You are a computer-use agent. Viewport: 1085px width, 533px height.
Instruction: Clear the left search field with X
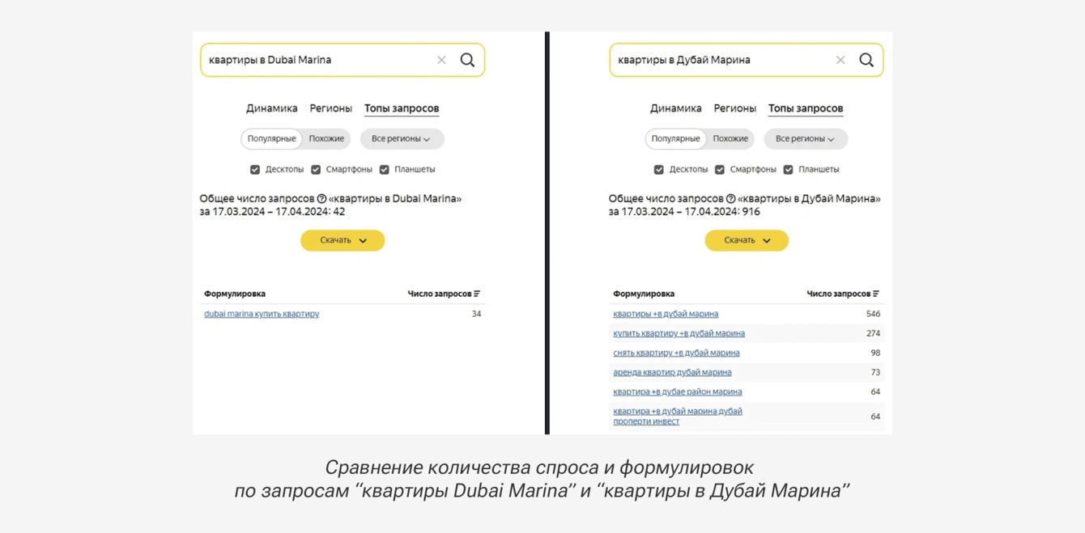click(441, 60)
